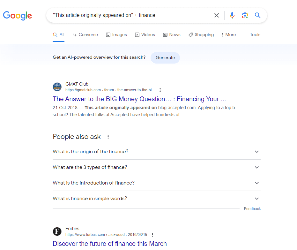The image size is (297, 250).
Task: Expand "What is finance in simple words?"
Action: pos(156,199)
